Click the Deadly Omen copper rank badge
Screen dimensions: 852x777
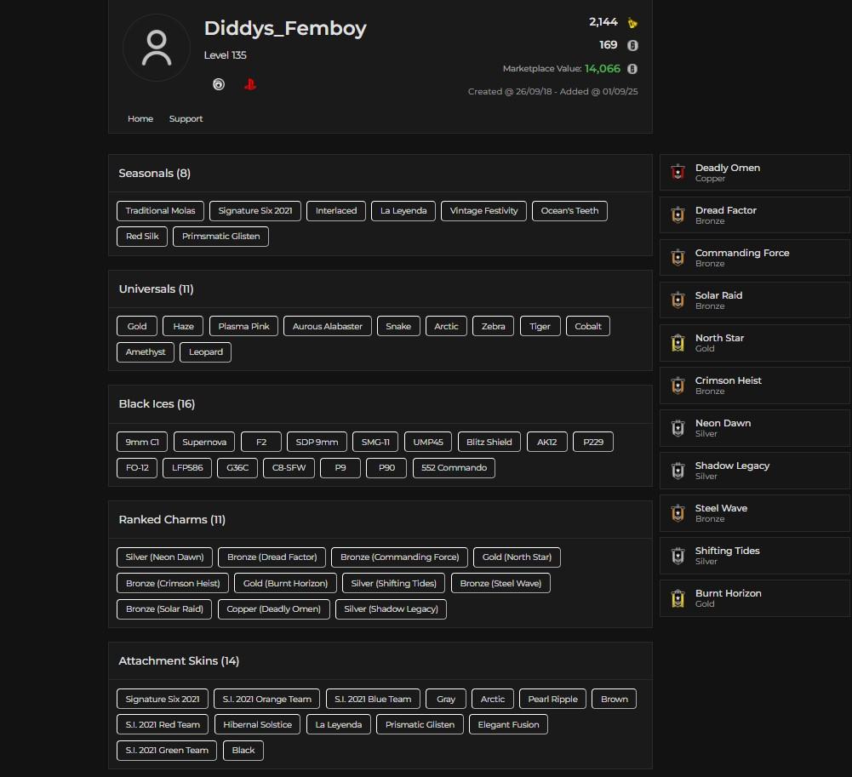pyautogui.click(x=678, y=172)
